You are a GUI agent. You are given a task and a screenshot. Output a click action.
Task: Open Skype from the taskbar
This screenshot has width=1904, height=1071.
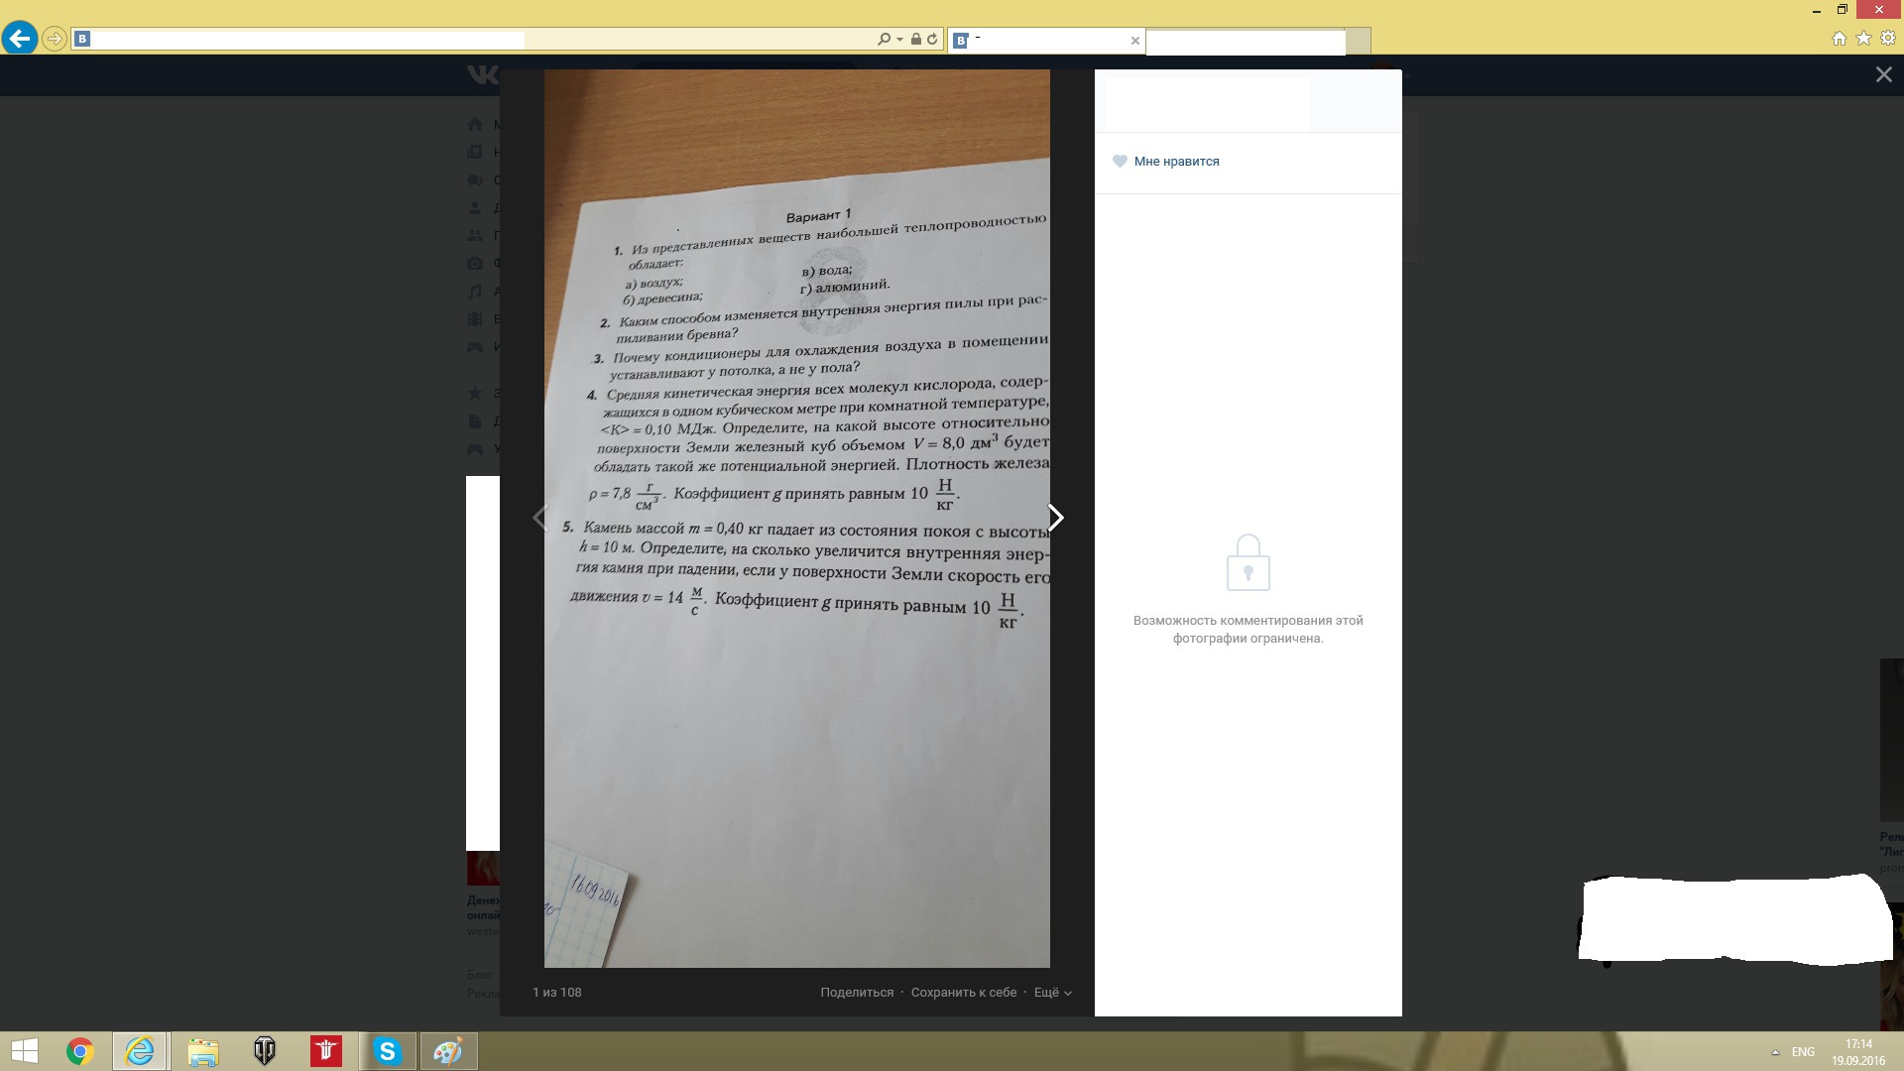tap(387, 1051)
